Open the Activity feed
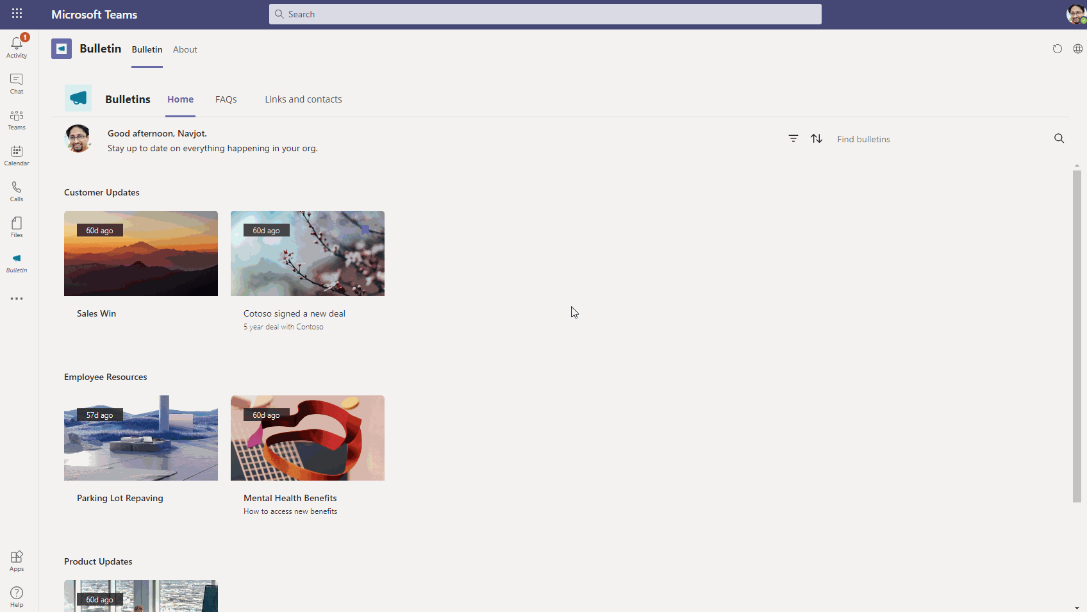Viewport: 1087px width, 612px height. 16,45
